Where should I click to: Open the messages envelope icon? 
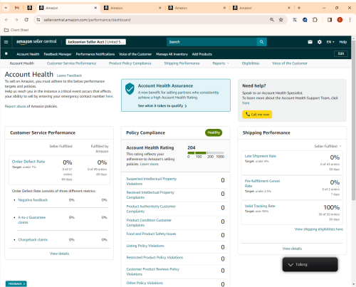[x=310, y=42]
